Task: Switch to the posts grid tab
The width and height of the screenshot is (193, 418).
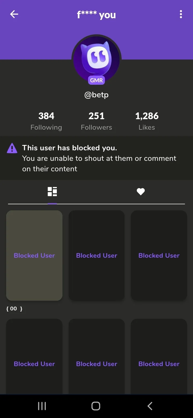Action: tap(52, 192)
